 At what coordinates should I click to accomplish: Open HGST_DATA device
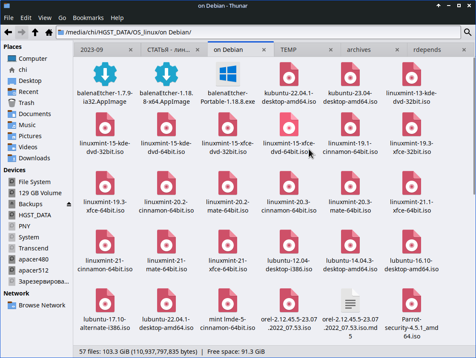[x=34, y=215]
